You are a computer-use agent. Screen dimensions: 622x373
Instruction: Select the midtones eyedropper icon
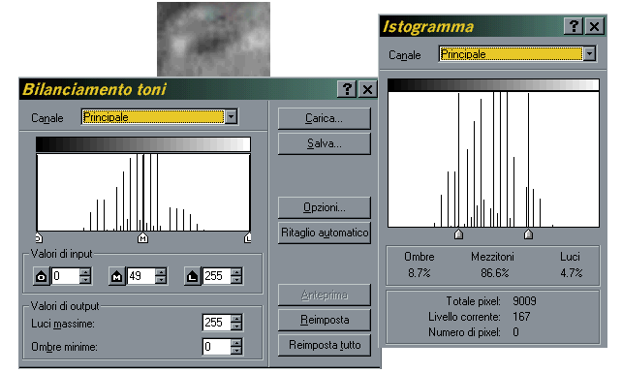click(116, 276)
